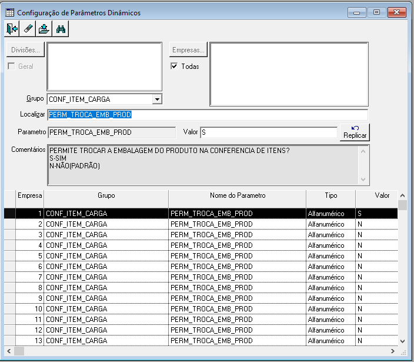The height and width of the screenshot is (362, 414).
Task: Click CONF_ITEM_CARGA in Empresa 4 row
Action: click(x=76, y=245)
